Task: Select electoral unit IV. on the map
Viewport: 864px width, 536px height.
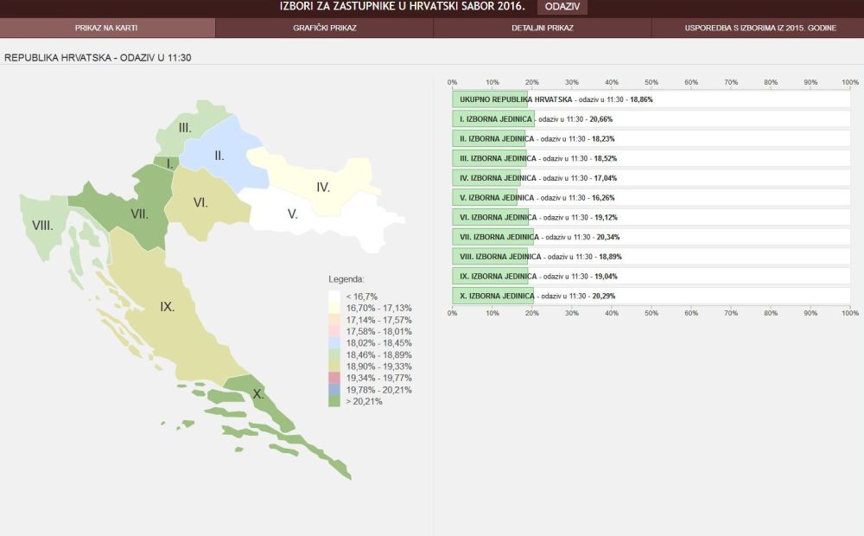Action: (x=322, y=186)
